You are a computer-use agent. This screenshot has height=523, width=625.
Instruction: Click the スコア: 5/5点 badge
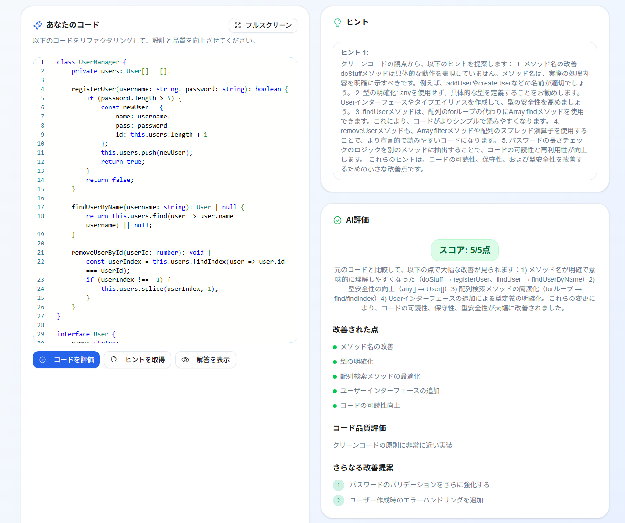(465, 250)
